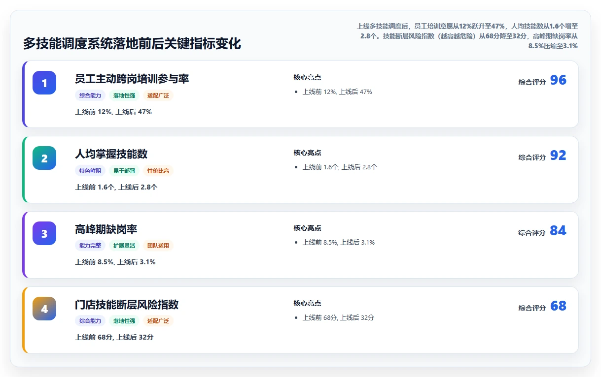Click the rank 1 number badge
The image size is (601, 377).
click(x=44, y=83)
